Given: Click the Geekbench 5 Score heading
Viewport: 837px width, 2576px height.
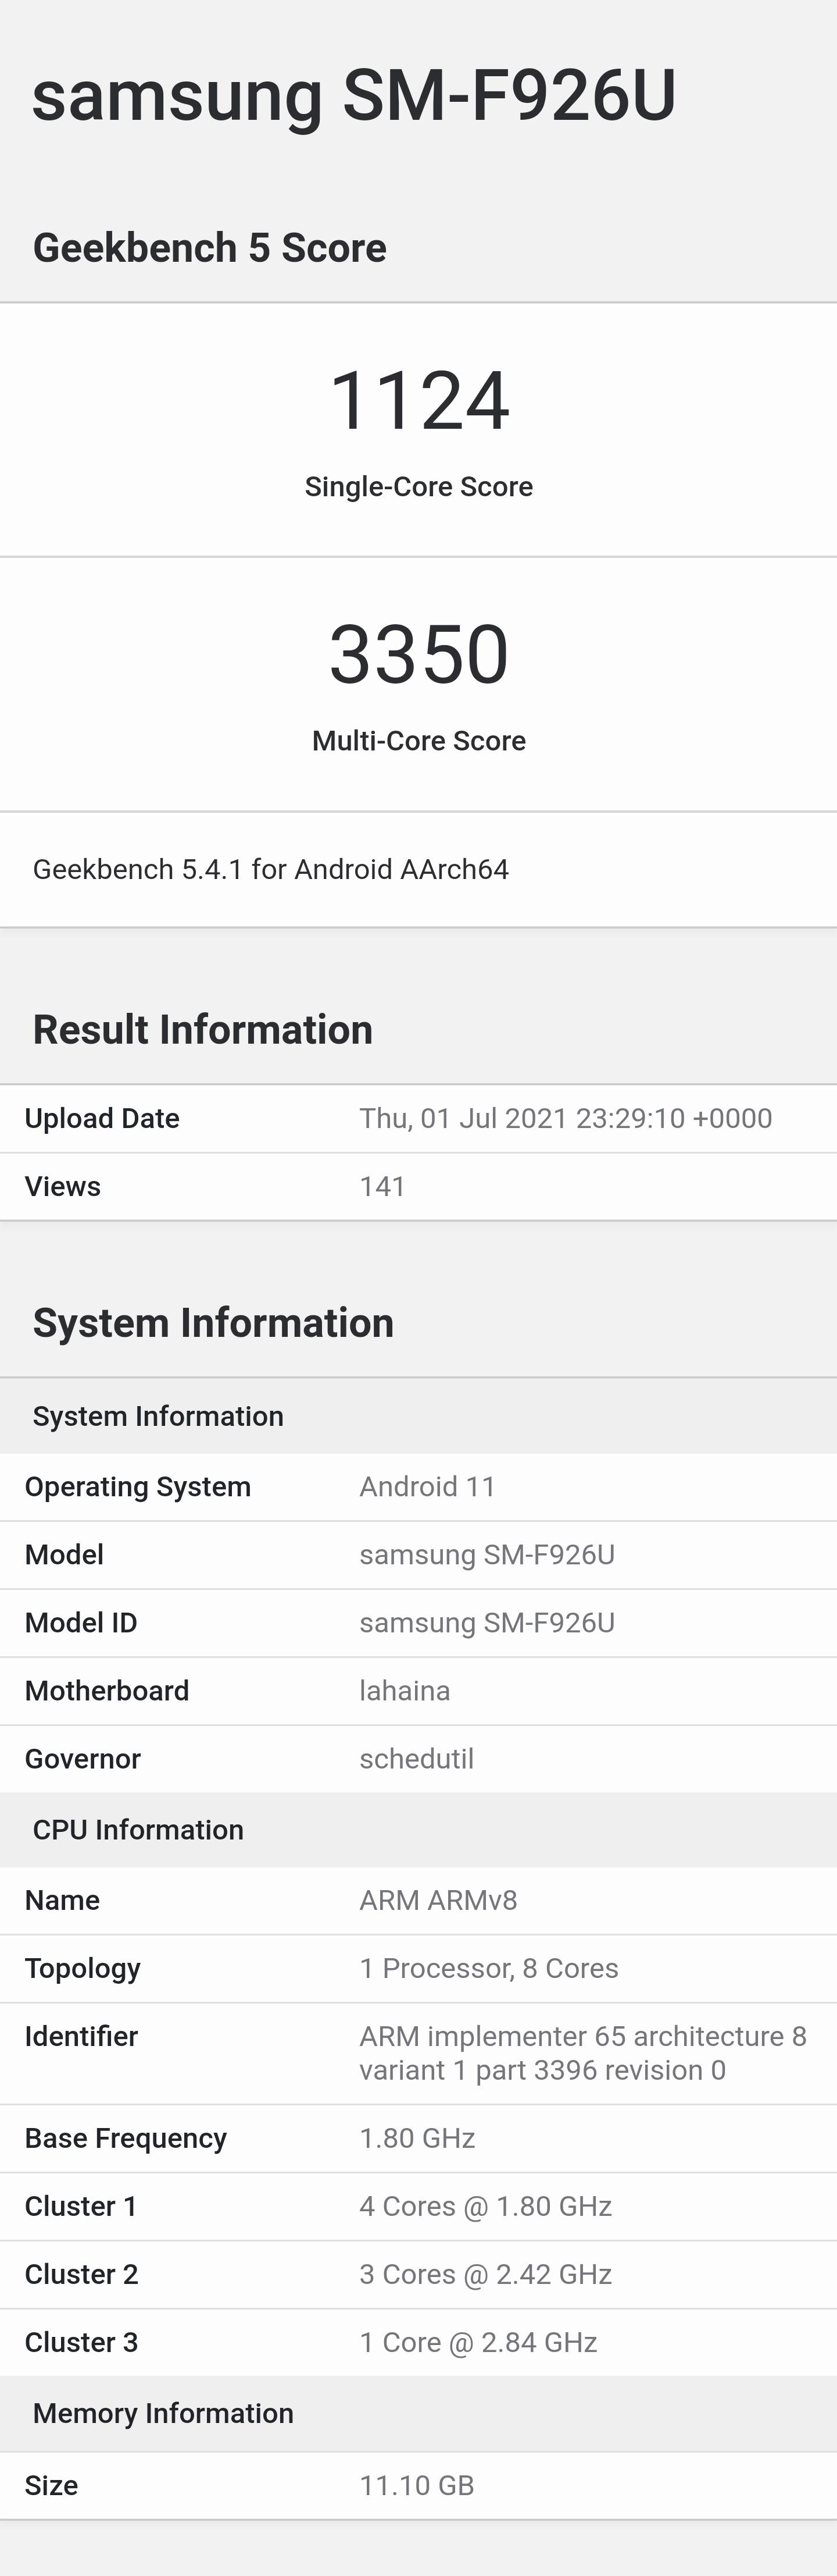Looking at the screenshot, I should [x=210, y=247].
